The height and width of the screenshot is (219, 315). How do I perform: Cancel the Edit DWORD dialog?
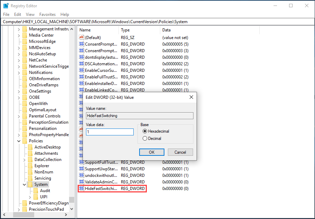180,152
